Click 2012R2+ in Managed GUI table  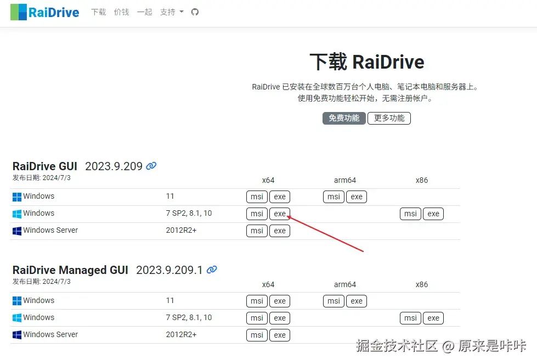pyautogui.click(x=181, y=334)
